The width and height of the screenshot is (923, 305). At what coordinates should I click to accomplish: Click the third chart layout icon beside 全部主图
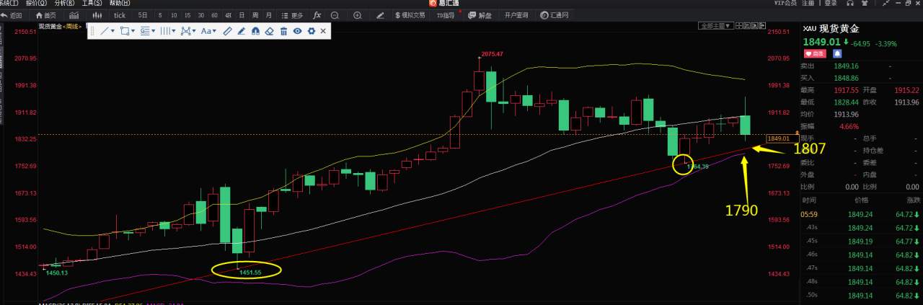(x=755, y=26)
